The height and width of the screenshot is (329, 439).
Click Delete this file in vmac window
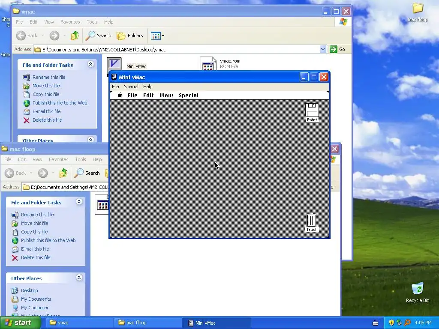47,120
